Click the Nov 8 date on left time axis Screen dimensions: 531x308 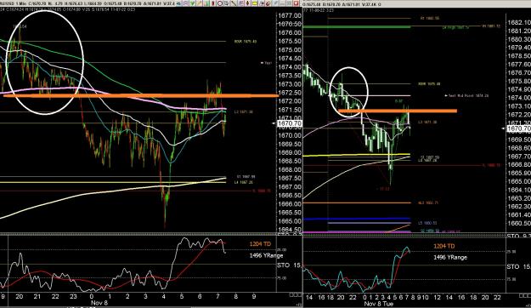pyautogui.click(x=99, y=303)
